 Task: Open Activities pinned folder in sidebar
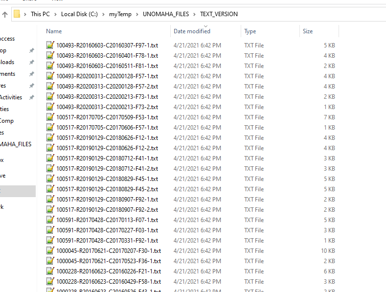11,97
